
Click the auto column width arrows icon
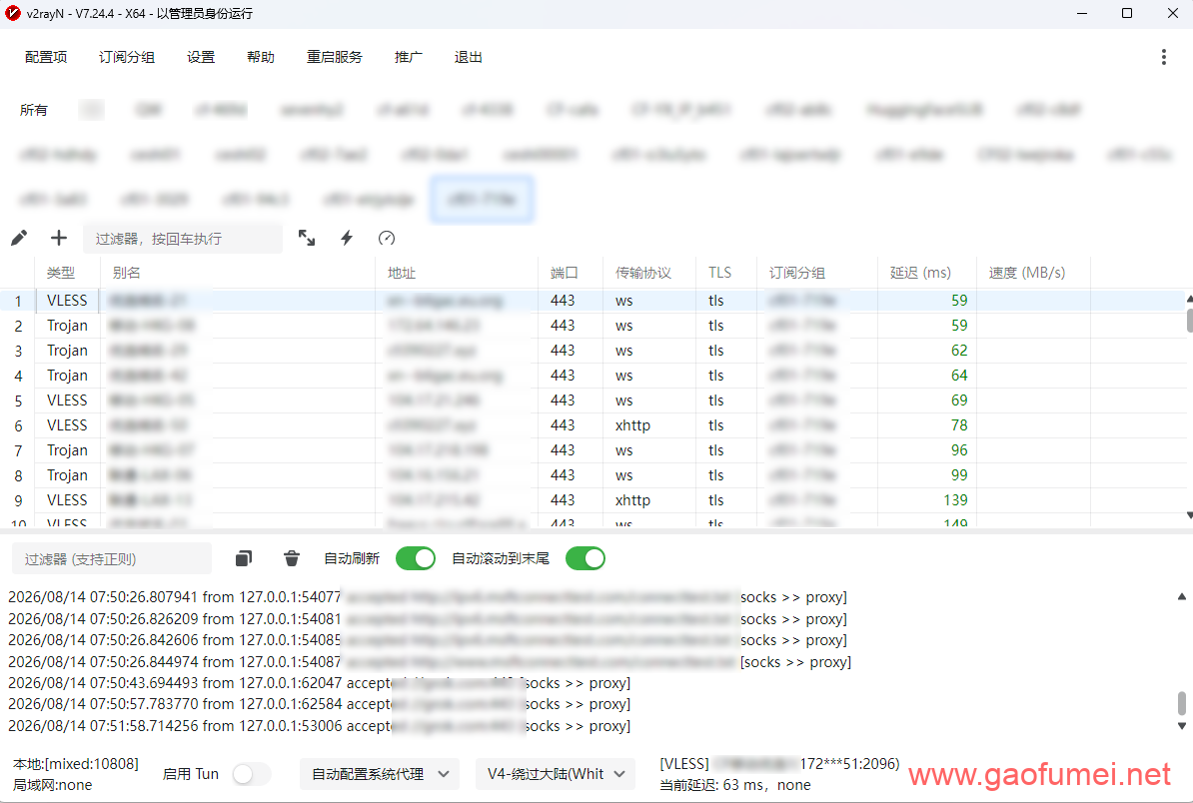tap(307, 238)
